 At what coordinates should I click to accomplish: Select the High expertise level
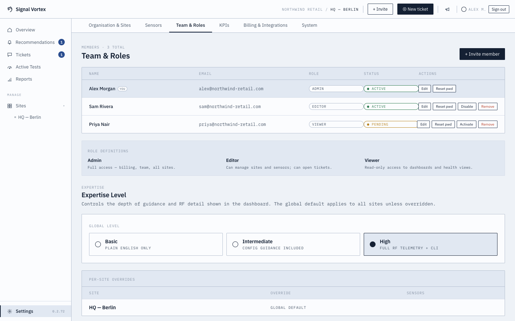click(x=431, y=244)
